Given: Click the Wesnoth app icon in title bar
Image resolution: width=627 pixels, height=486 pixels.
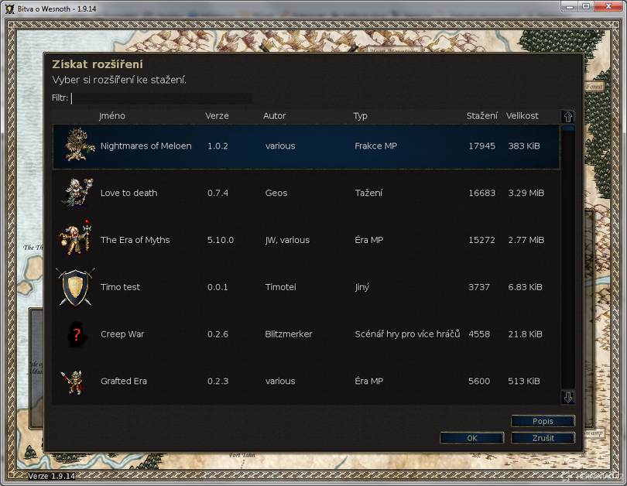Looking at the screenshot, I should [x=10, y=9].
